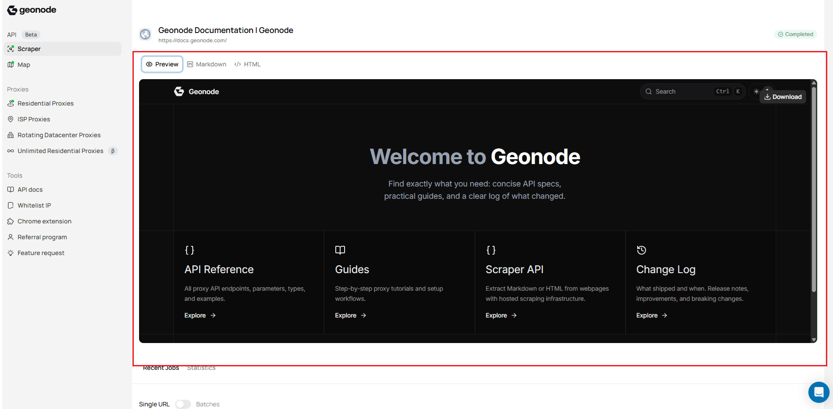
Task: Open Residential Proxies page
Action: (x=45, y=103)
